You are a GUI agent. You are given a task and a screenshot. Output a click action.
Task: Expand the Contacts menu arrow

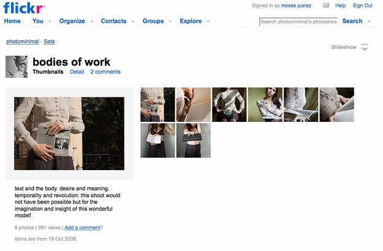pyautogui.click(x=133, y=21)
